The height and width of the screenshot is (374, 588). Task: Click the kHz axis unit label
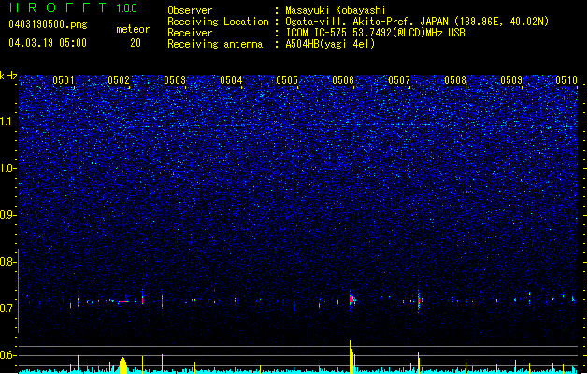[x=8, y=76]
